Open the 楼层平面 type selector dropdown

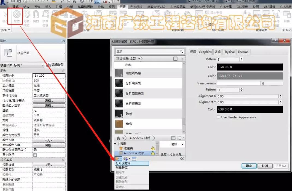[64, 53]
